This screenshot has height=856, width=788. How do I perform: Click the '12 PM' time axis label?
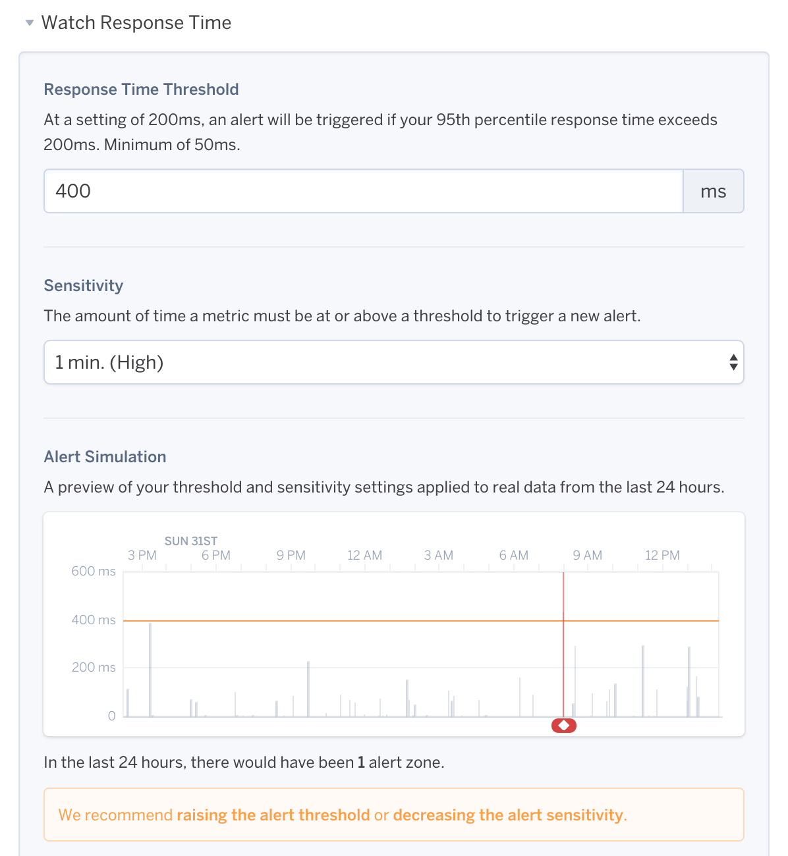(662, 555)
